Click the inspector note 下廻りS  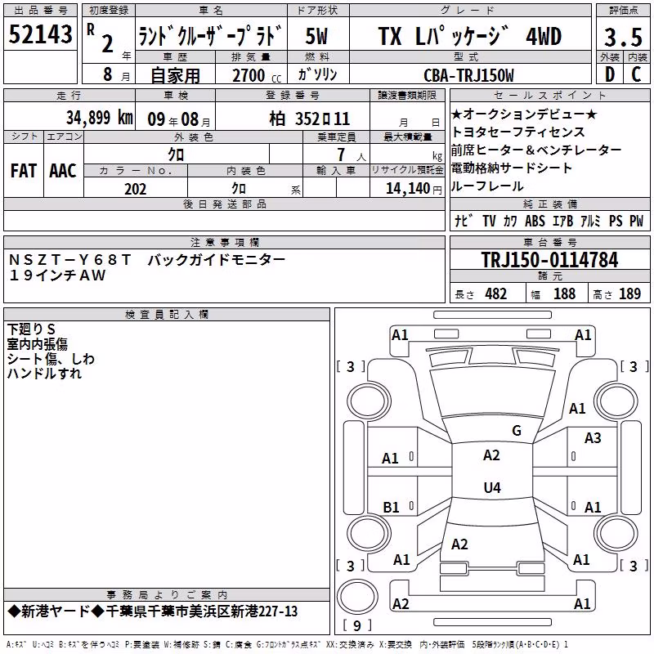[31, 329]
